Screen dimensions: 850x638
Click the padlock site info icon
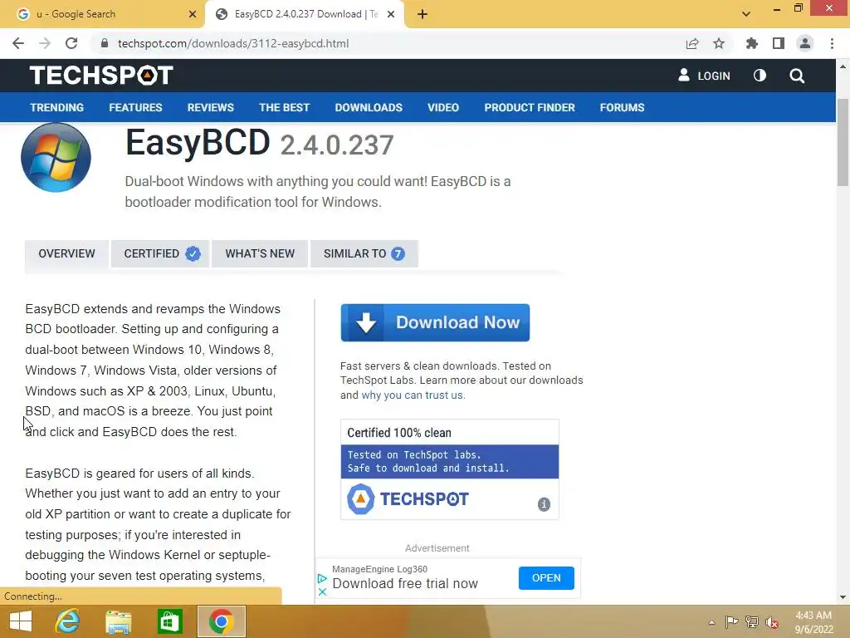105,43
